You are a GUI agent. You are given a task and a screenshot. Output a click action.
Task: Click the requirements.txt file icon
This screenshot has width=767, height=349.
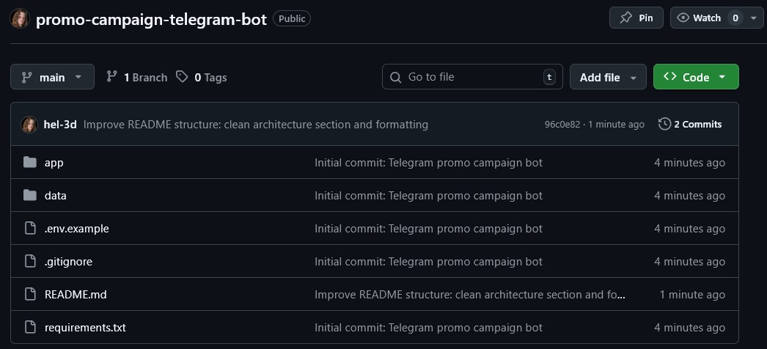point(30,328)
